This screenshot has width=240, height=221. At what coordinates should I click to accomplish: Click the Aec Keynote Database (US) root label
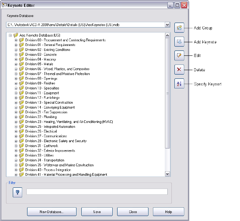click(x=40, y=35)
